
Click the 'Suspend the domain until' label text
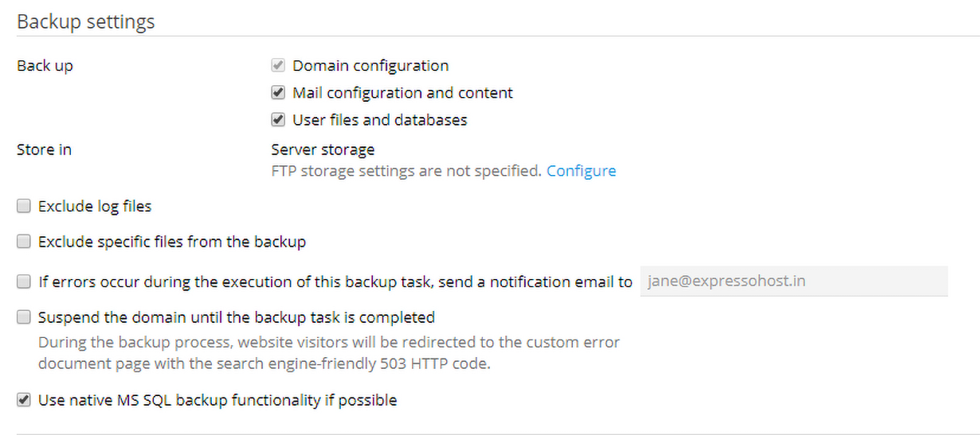(x=236, y=318)
